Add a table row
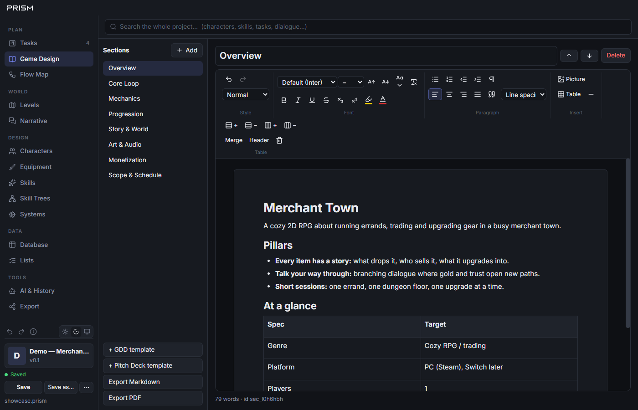The width and height of the screenshot is (638, 410). 232,125
